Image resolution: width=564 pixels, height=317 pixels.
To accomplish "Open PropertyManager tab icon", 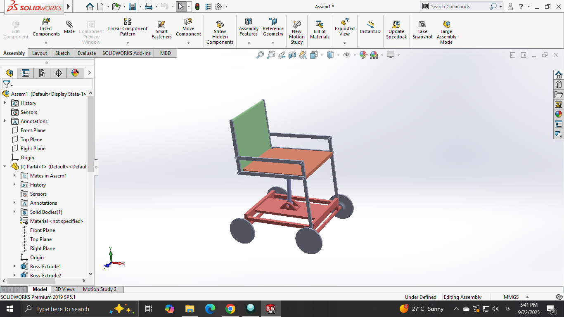I will coord(26,73).
